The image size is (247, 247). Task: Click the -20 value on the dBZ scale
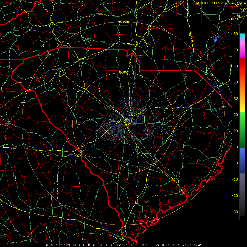coord(235,196)
